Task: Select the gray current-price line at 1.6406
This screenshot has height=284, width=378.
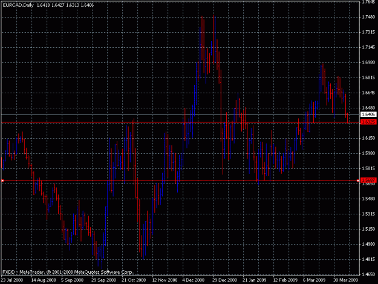Action: click(x=180, y=114)
